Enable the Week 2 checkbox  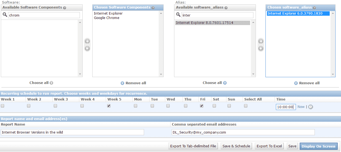pyautogui.click(x=29, y=106)
